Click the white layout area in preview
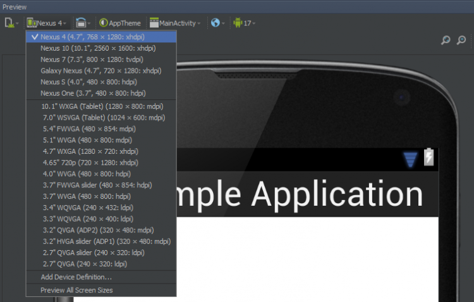Image resolution: width=474 pixels, height=302 pixels. (x=307, y=260)
